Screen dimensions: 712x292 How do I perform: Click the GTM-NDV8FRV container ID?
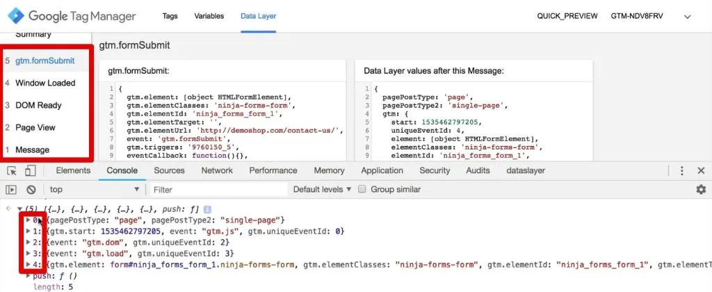[x=637, y=17]
